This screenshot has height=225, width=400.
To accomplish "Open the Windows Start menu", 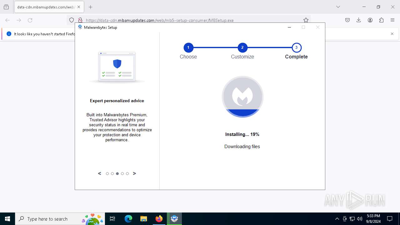I will tap(7, 219).
